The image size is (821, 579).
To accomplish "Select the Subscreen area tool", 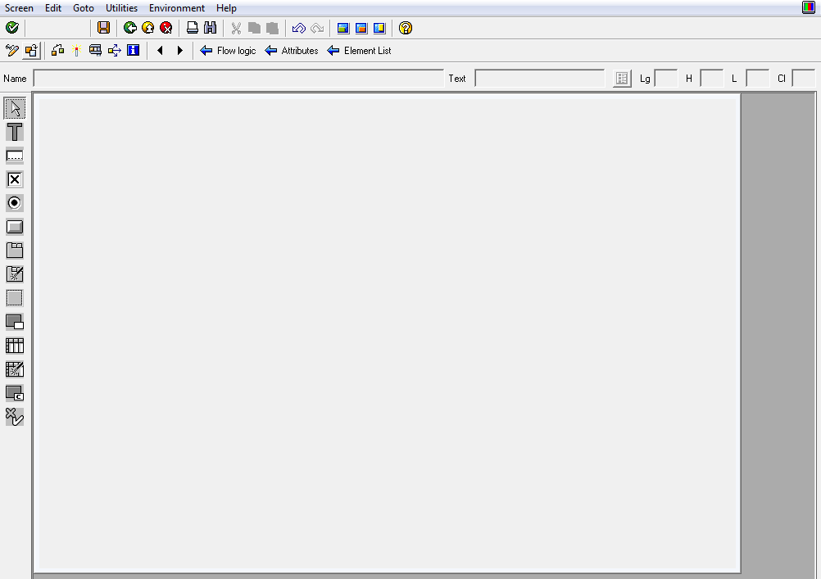I will click(x=15, y=321).
